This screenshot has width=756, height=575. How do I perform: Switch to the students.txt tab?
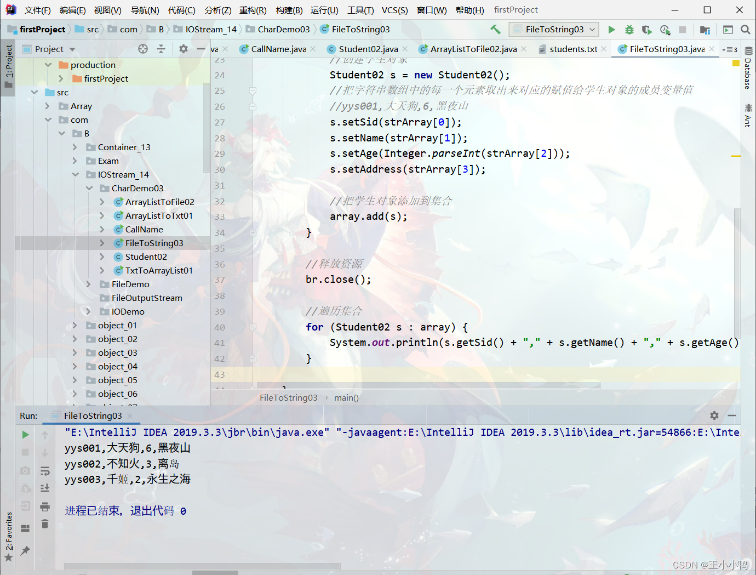[574, 49]
